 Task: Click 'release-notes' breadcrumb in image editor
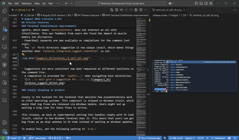[160, 15]
